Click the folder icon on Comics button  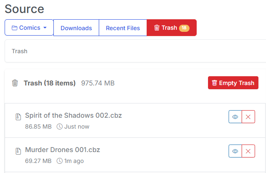point(14,28)
